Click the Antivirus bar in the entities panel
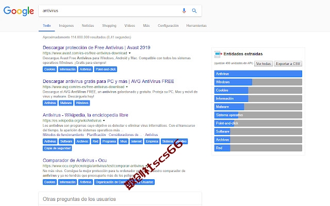 click(258, 74)
